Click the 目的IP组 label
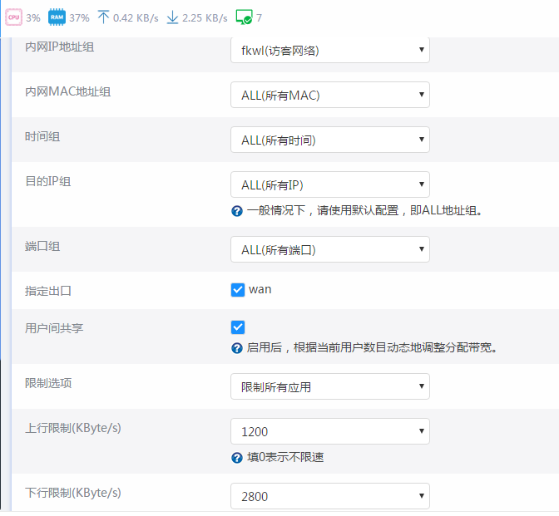The height and width of the screenshot is (516, 559). (47, 182)
